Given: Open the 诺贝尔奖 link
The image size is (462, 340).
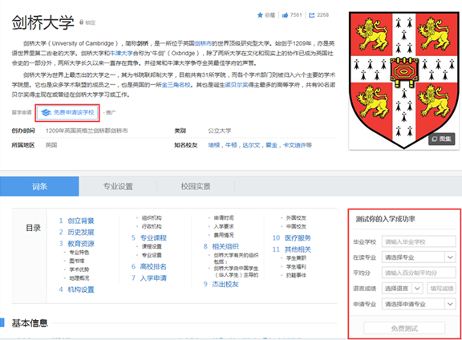Looking at the screenshot, I should (237, 85).
